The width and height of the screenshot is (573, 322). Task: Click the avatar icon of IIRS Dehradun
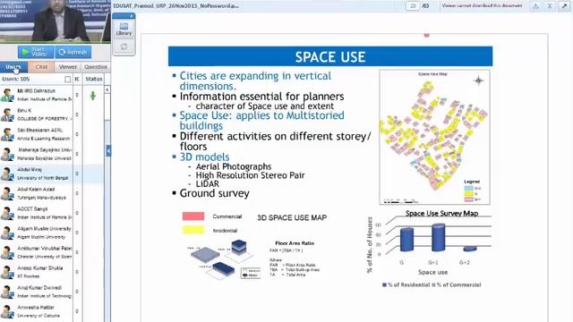[7, 96]
